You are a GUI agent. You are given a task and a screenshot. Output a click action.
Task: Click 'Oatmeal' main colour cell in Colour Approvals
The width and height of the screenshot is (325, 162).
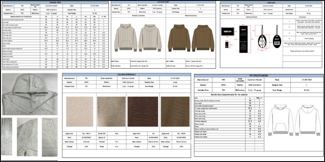[86, 142]
